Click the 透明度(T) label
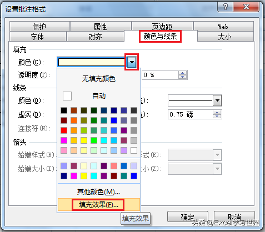The width and height of the screenshot is (265, 232). coord(34,75)
